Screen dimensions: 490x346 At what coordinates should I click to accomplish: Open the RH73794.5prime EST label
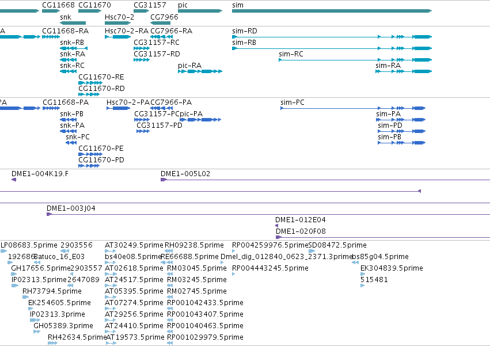(x=52, y=292)
